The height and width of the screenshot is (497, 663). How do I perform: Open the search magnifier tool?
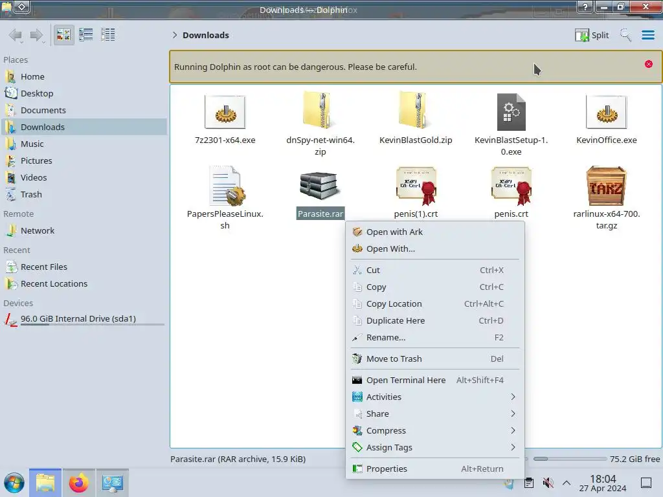coord(625,35)
